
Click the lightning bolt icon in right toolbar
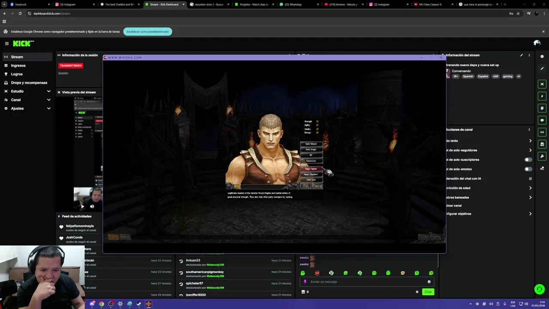tap(542, 96)
